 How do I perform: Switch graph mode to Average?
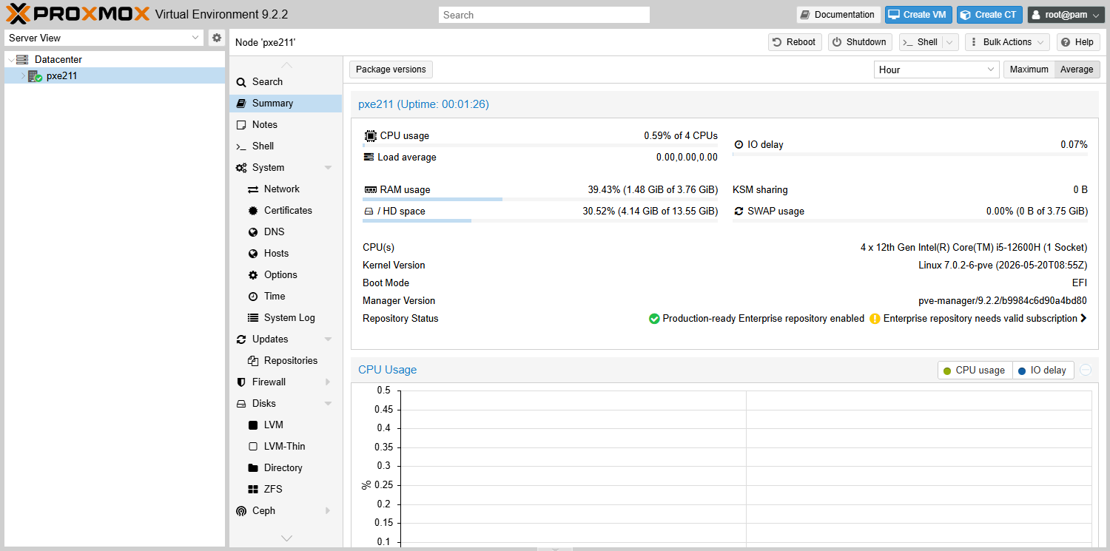click(x=1077, y=70)
